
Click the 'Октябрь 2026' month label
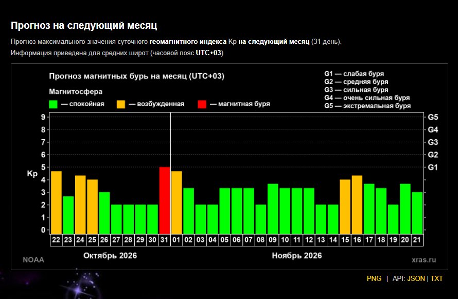(x=110, y=256)
